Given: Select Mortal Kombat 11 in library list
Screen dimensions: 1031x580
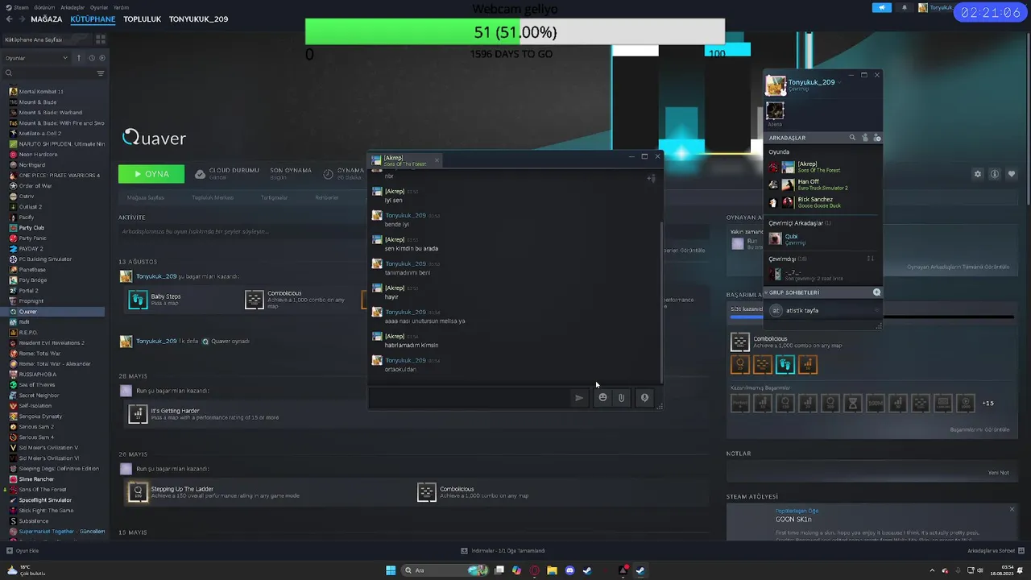Looking at the screenshot, I should [41, 92].
